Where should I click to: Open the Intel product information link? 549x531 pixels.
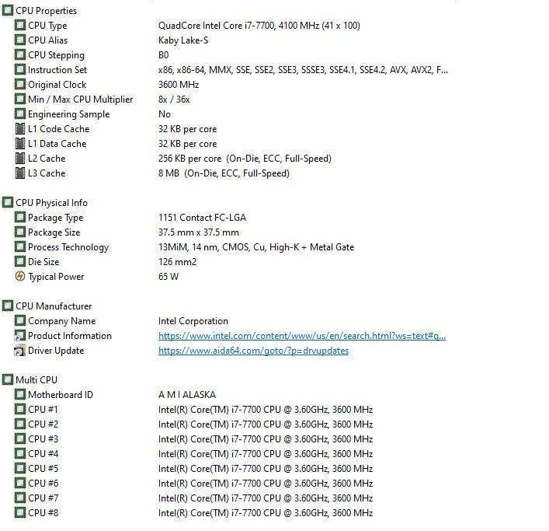click(302, 336)
